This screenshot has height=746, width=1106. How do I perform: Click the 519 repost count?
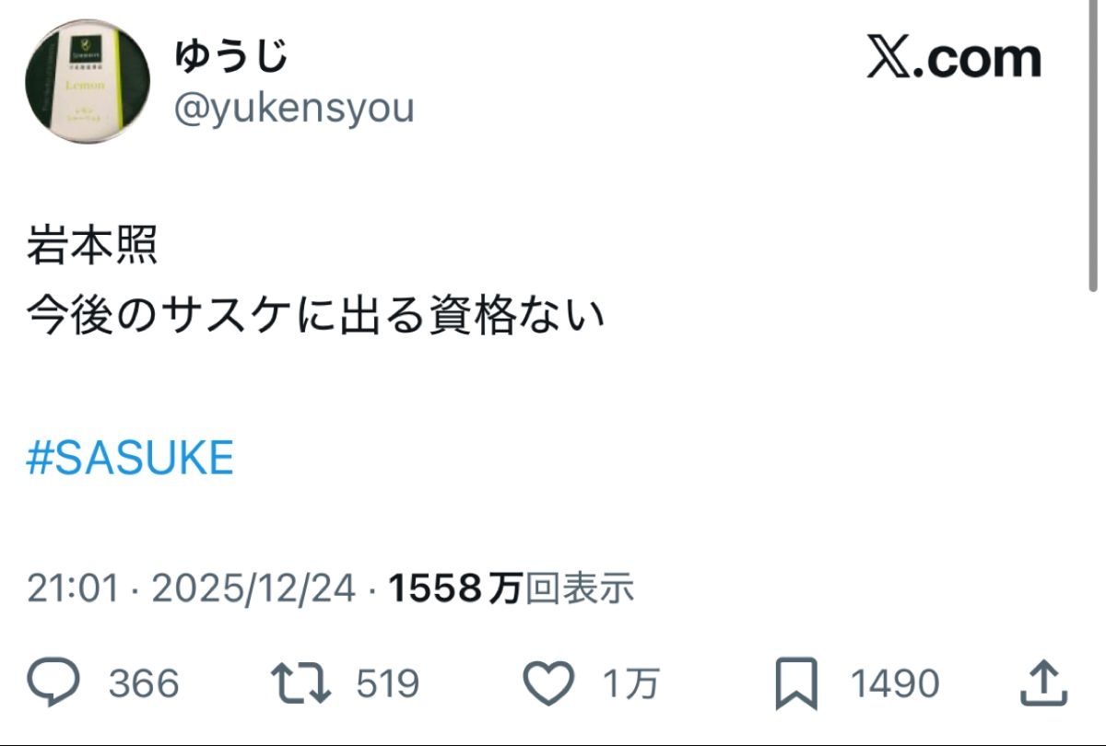coord(387,684)
